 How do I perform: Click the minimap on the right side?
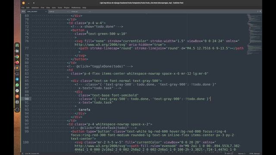(254, 34)
